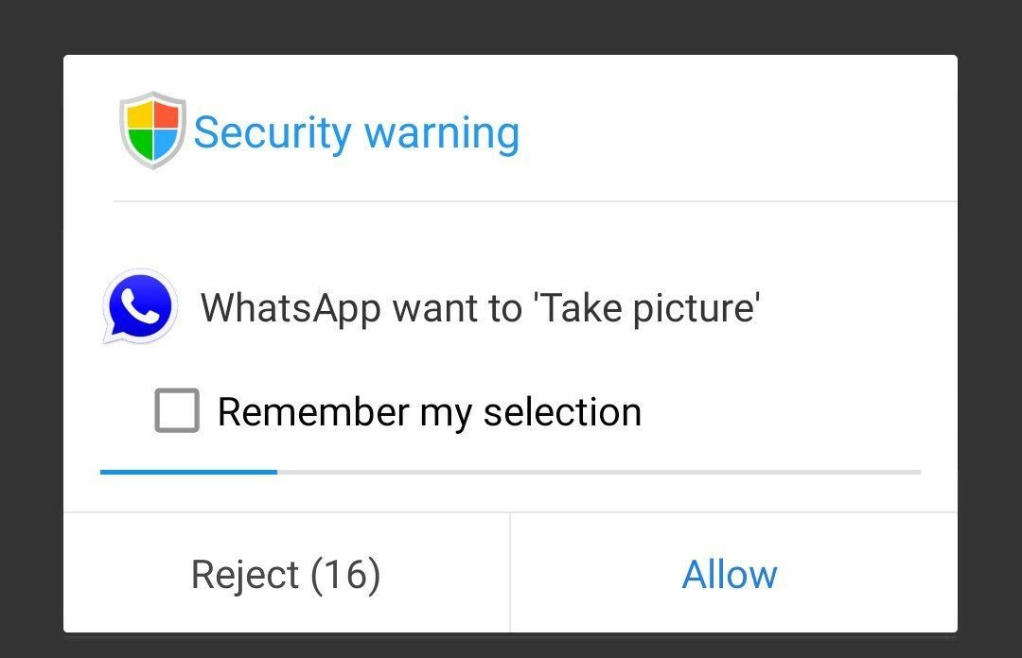Click the red quadrant of the shield
This screenshot has width=1022, height=658.
(x=166, y=115)
